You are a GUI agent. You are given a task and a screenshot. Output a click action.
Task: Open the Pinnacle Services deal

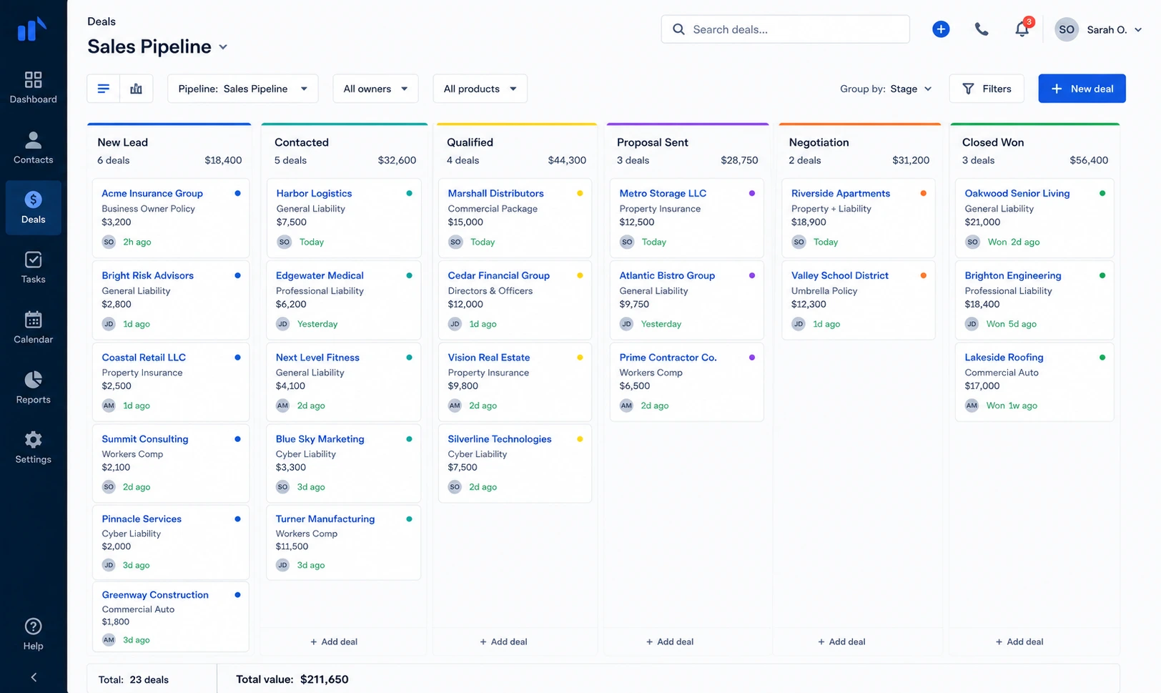coord(171,542)
